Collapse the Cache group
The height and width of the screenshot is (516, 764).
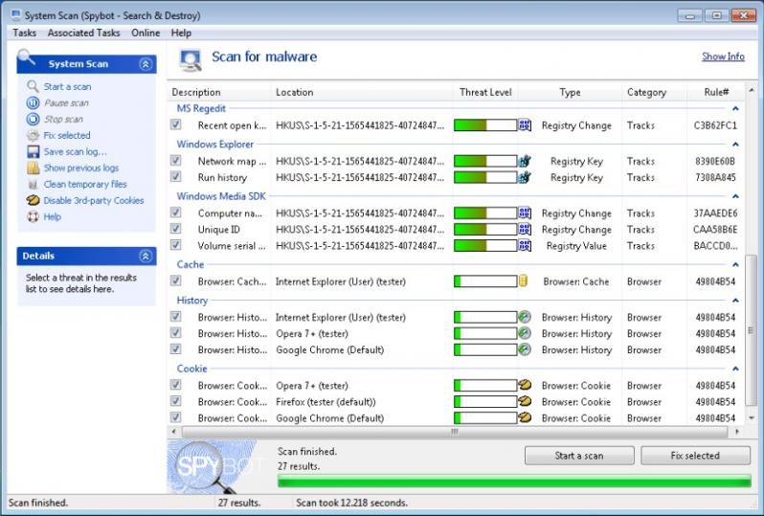(x=735, y=264)
